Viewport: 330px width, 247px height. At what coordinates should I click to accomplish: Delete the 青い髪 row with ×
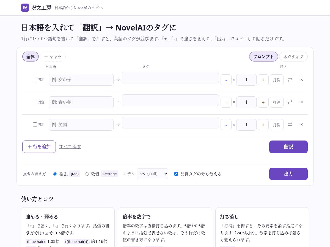[x=302, y=102]
